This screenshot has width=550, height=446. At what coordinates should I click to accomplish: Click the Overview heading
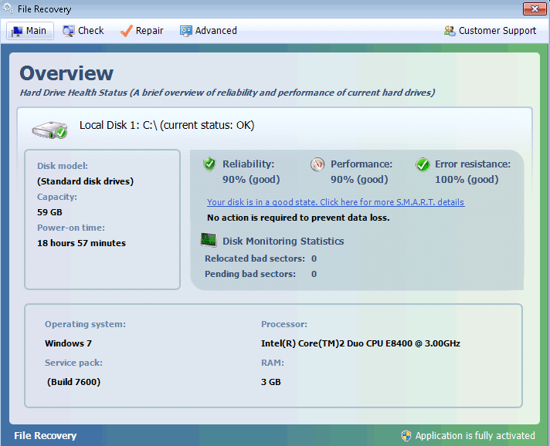[66, 73]
